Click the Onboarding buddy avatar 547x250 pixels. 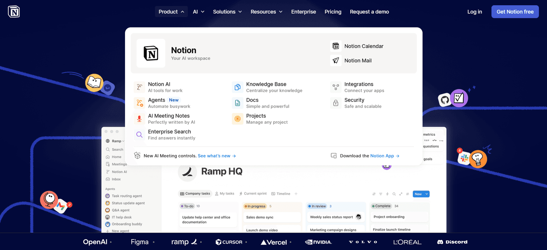[108, 224]
